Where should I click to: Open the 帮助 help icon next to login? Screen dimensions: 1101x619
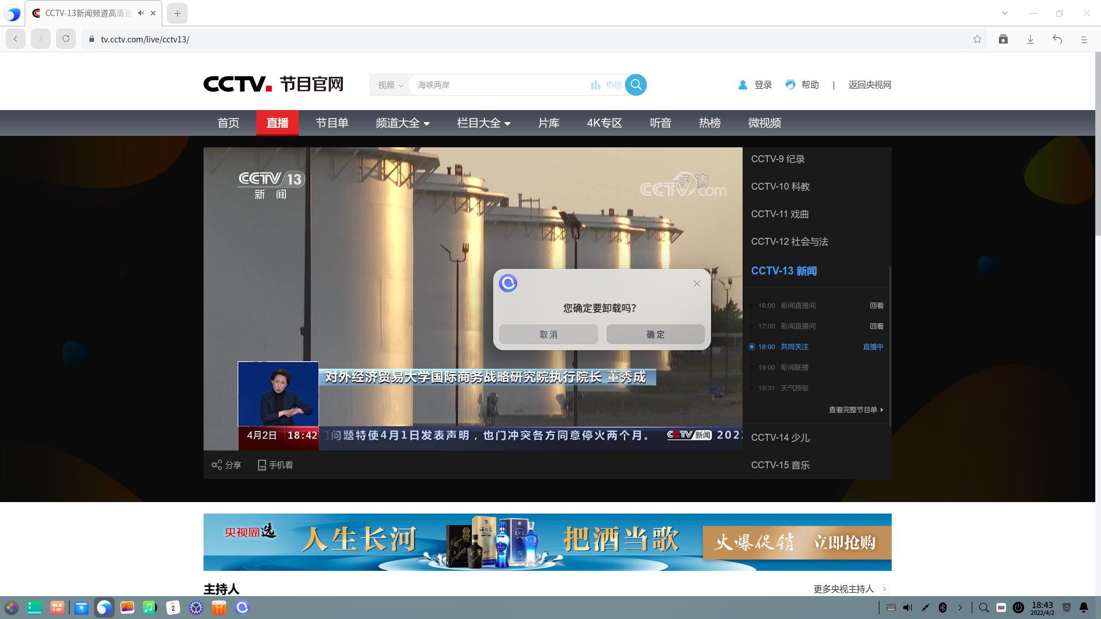tap(791, 84)
